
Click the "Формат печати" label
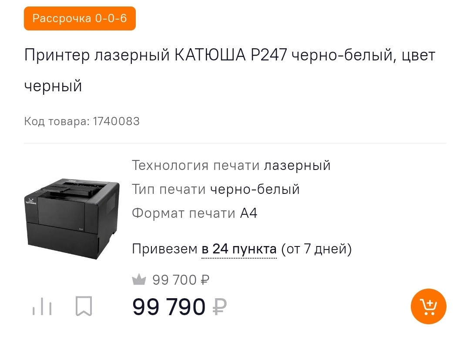point(184,213)
